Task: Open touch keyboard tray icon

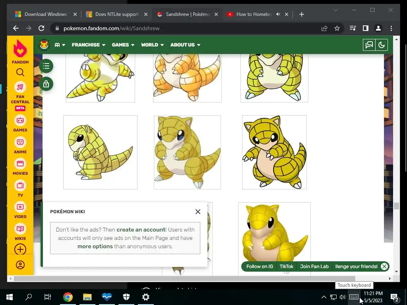Action: [354, 297]
